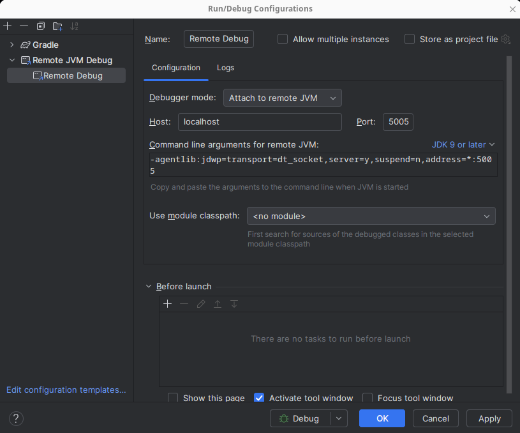This screenshot has height=433, width=520.
Task: Click the Remote JVM Debug group icon
Action: pos(26,61)
